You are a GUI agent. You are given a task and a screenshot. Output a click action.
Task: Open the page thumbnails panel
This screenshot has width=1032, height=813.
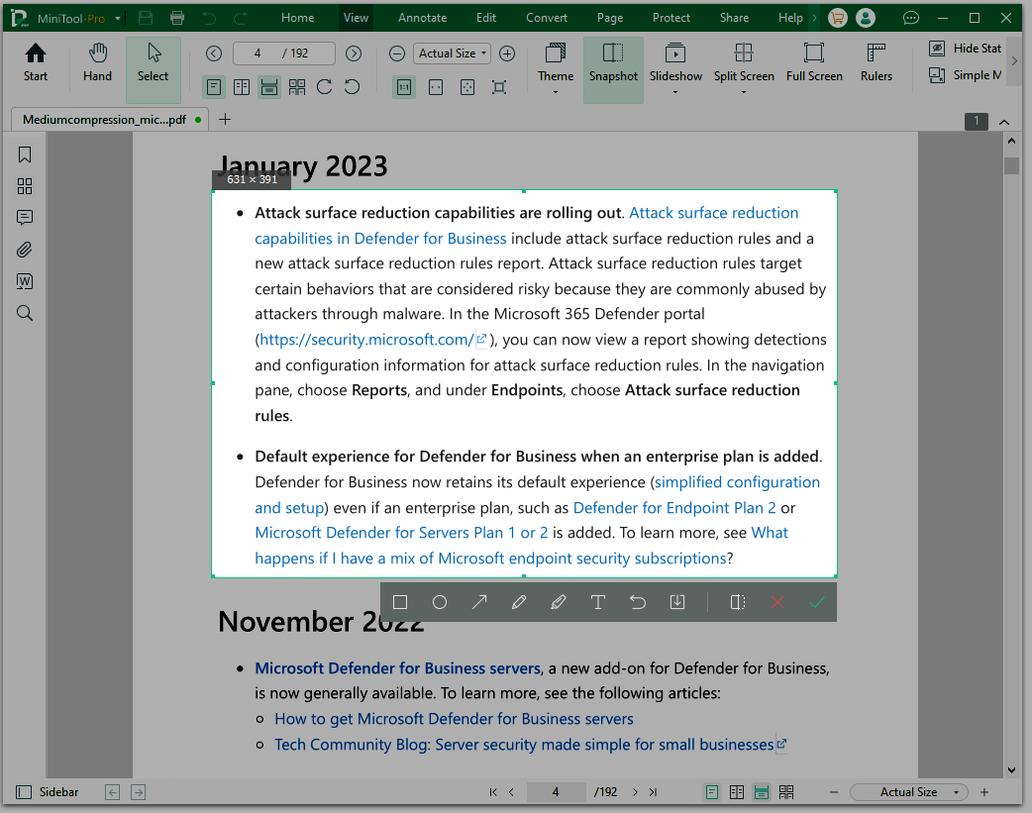pos(24,186)
